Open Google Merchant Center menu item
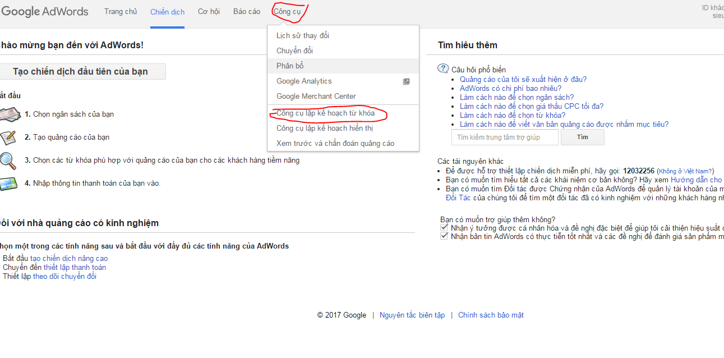 click(343, 96)
